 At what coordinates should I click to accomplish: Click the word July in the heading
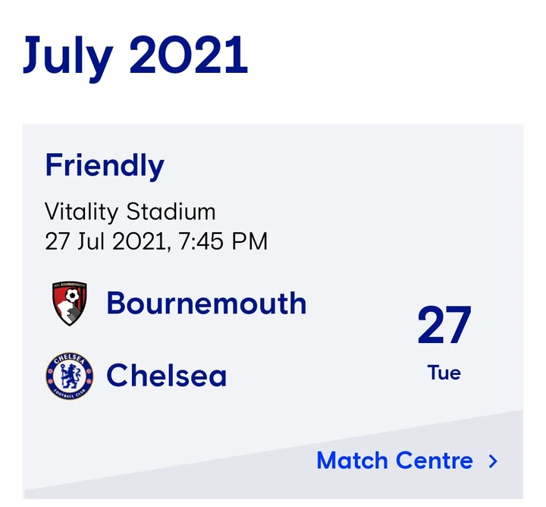[x=68, y=55]
